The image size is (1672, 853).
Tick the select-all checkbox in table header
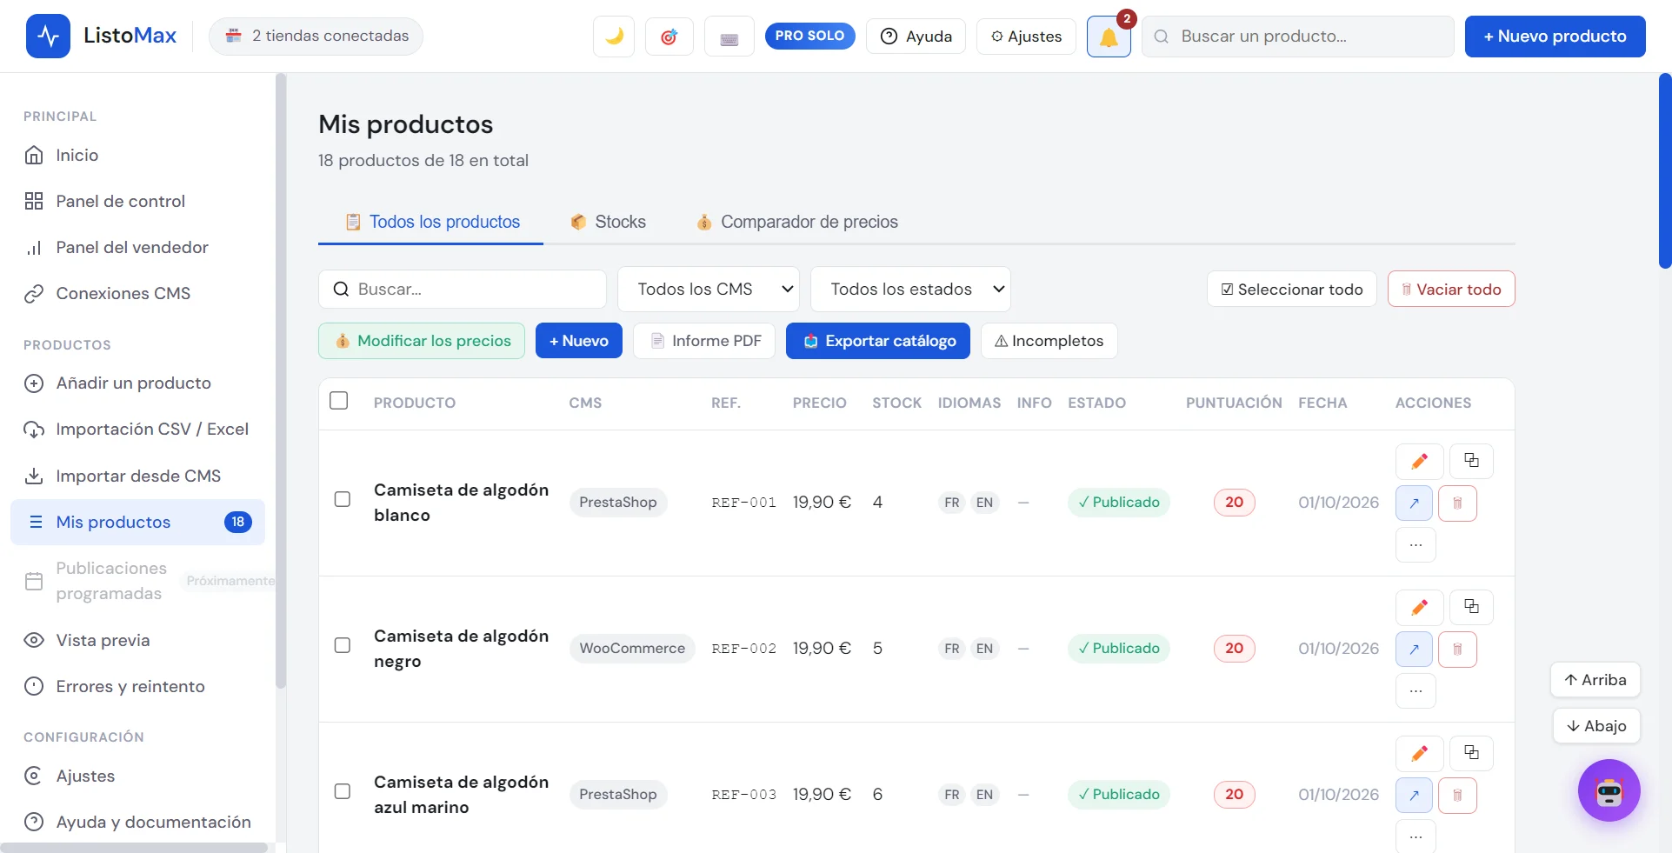pyautogui.click(x=339, y=401)
